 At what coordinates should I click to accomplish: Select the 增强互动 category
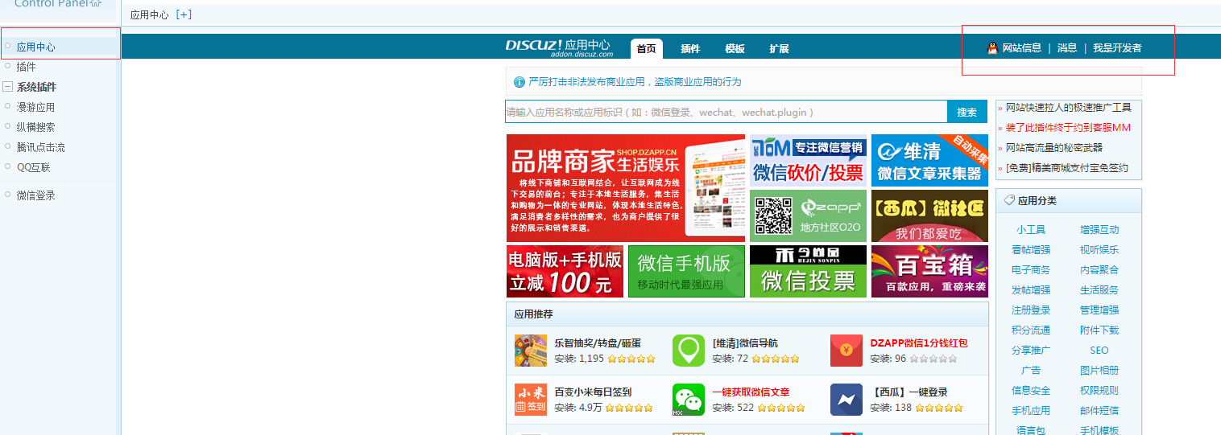pos(1099,230)
